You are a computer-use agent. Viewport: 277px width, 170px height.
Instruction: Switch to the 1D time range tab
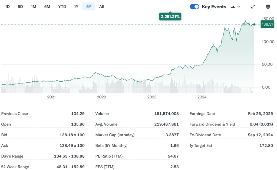7,6
